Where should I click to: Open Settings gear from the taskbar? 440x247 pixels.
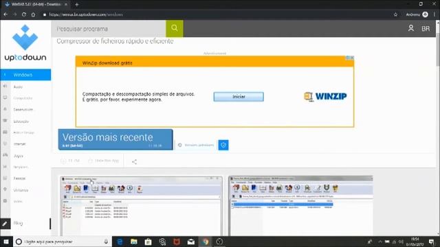click(x=162, y=242)
